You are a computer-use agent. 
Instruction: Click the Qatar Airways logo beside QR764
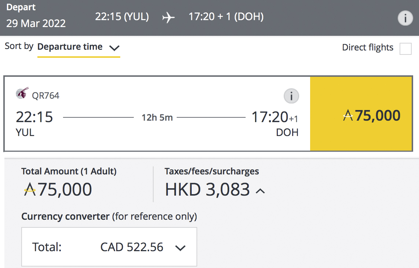(x=22, y=94)
